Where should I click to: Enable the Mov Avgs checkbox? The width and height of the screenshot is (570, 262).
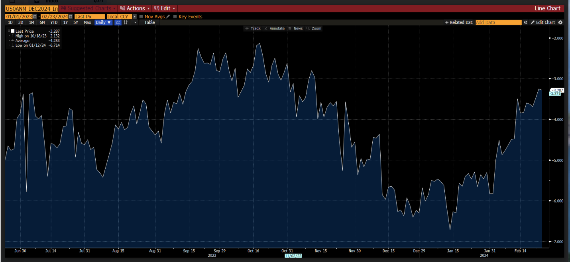point(141,17)
